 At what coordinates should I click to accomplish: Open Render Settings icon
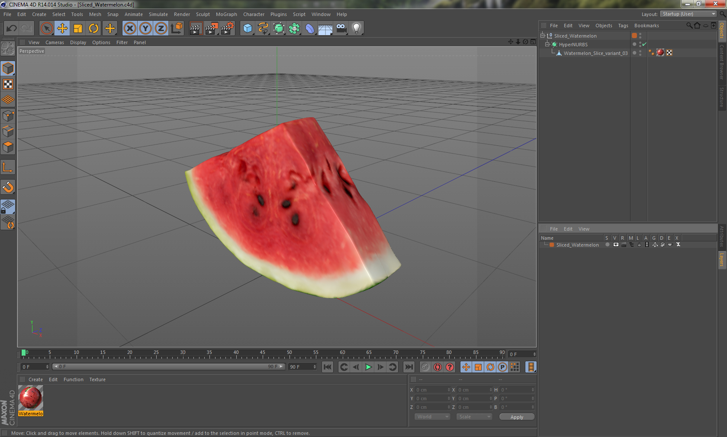pyautogui.click(x=227, y=29)
